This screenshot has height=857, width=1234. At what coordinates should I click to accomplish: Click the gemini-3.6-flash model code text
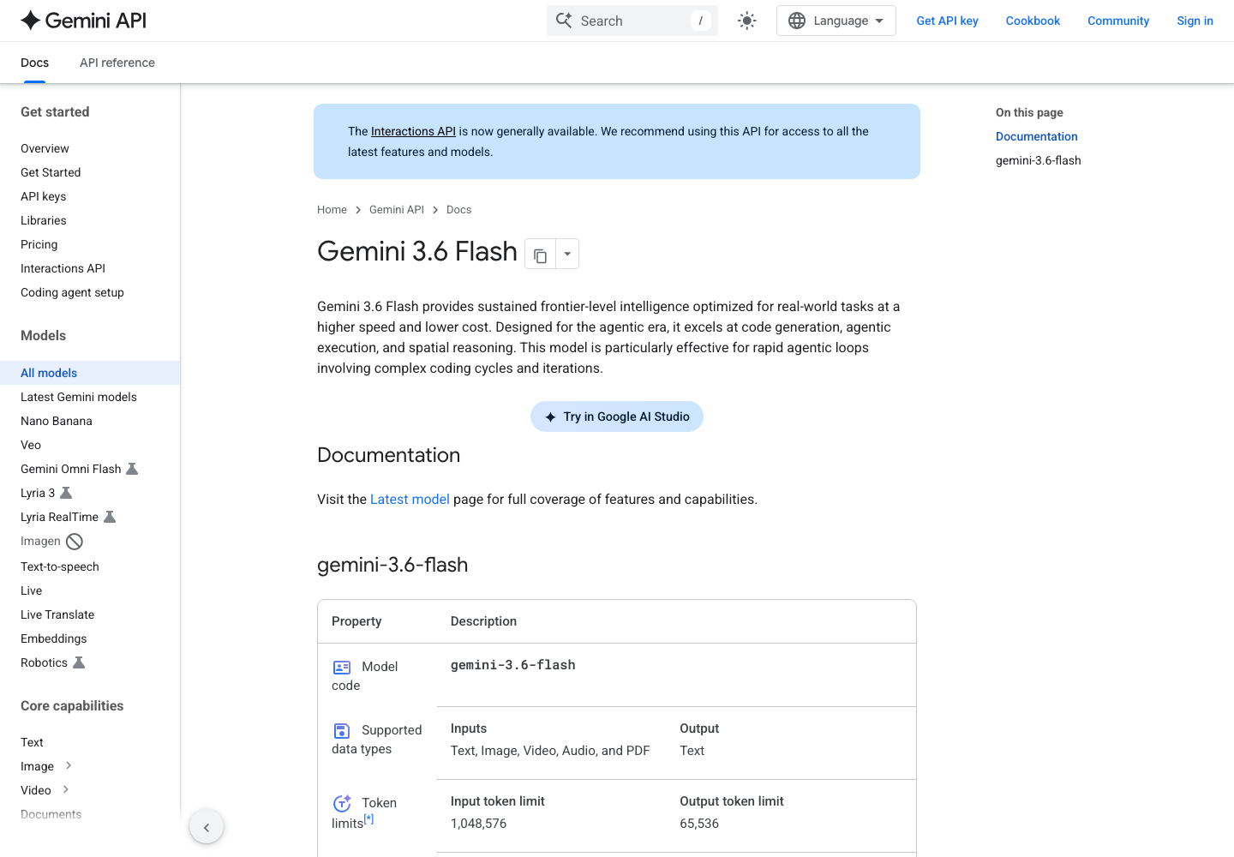(x=512, y=665)
